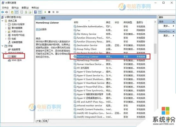Screen dimensions: 176x127
Task: Click the green refresh toolbar icon
Action: tap(26, 12)
